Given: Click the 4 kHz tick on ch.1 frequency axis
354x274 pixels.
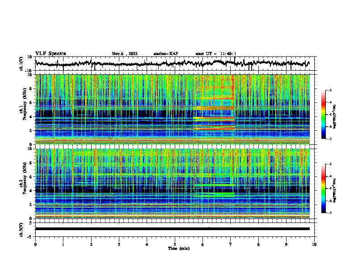Looking at the screenshot, I should [31, 117].
